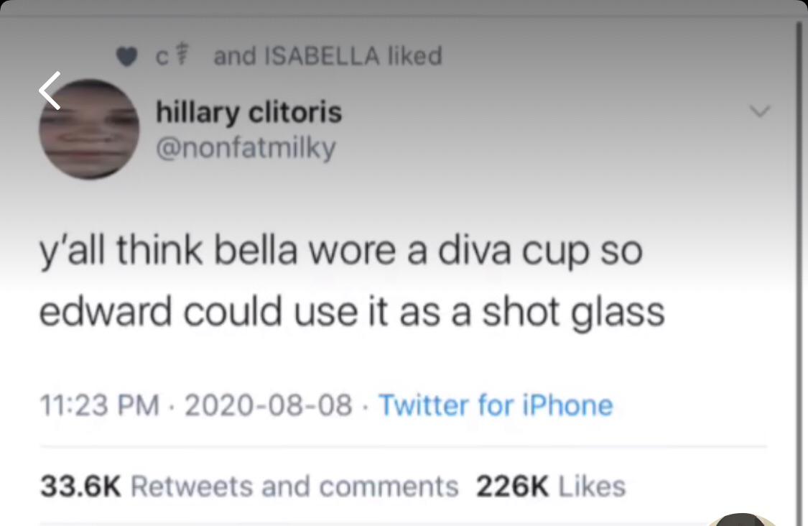View the 226K Likes list
This screenshot has width=808, height=526.
pyautogui.click(x=549, y=486)
